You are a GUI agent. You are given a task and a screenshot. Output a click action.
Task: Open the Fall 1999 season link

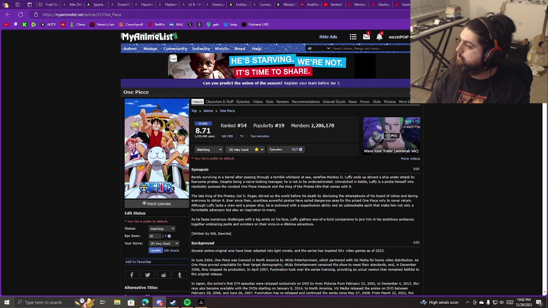[227, 136]
